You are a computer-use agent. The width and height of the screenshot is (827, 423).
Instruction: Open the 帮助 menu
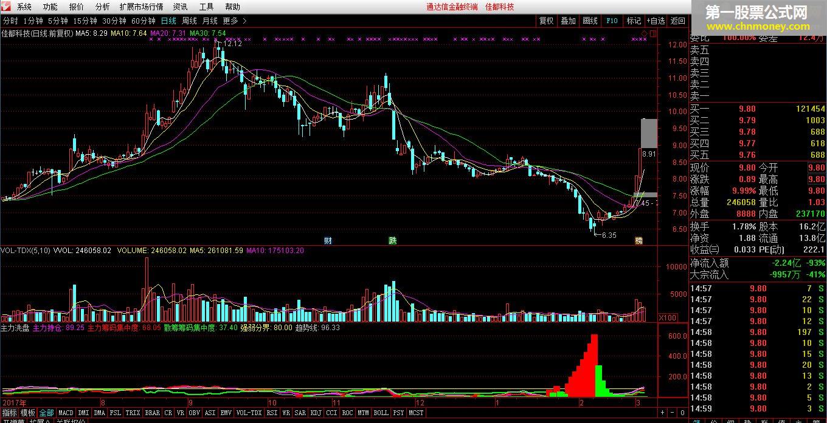coord(233,7)
